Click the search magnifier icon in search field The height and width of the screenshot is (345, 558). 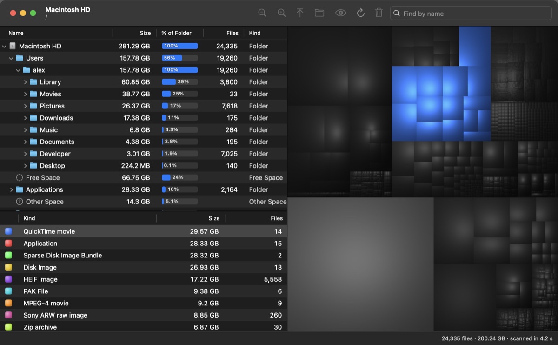[397, 14]
